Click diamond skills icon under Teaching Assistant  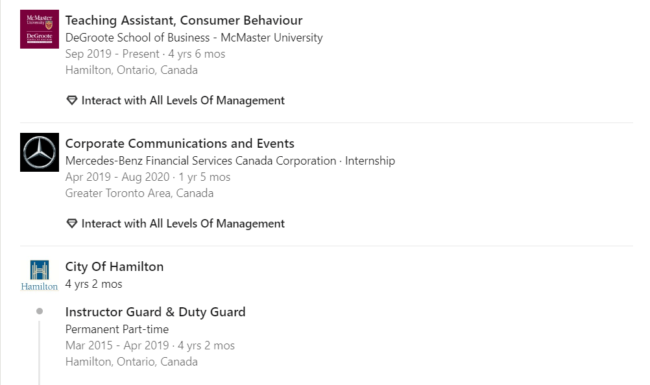point(72,100)
